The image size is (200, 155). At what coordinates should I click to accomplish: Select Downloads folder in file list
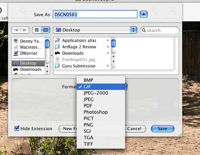[x=82, y=53]
